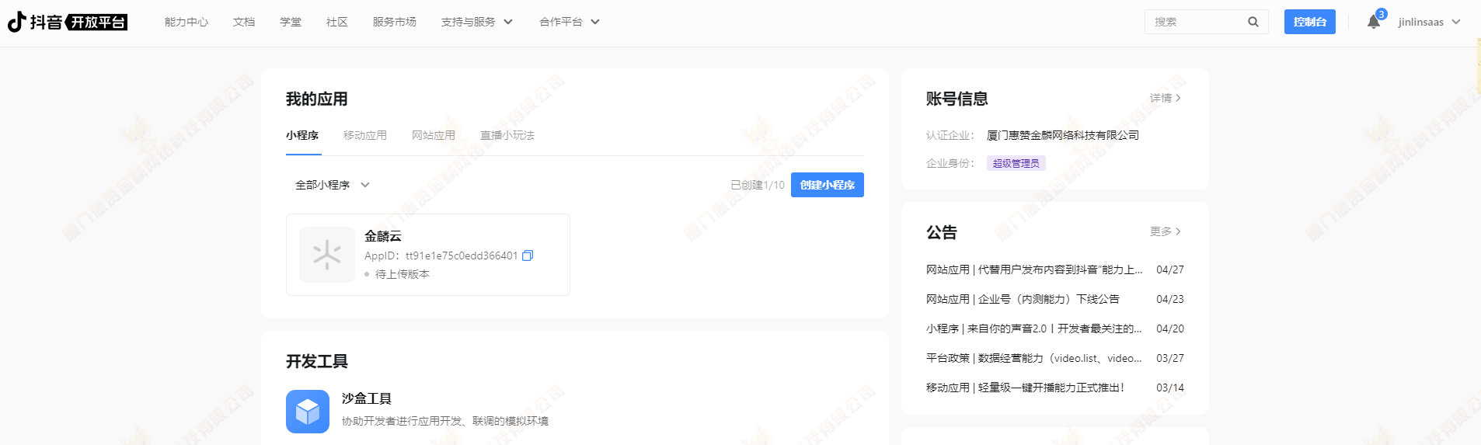Image resolution: width=1481 pixels, height=445 pixels.
Task: Select the 小程序 tab
Action: coord(302,135)
